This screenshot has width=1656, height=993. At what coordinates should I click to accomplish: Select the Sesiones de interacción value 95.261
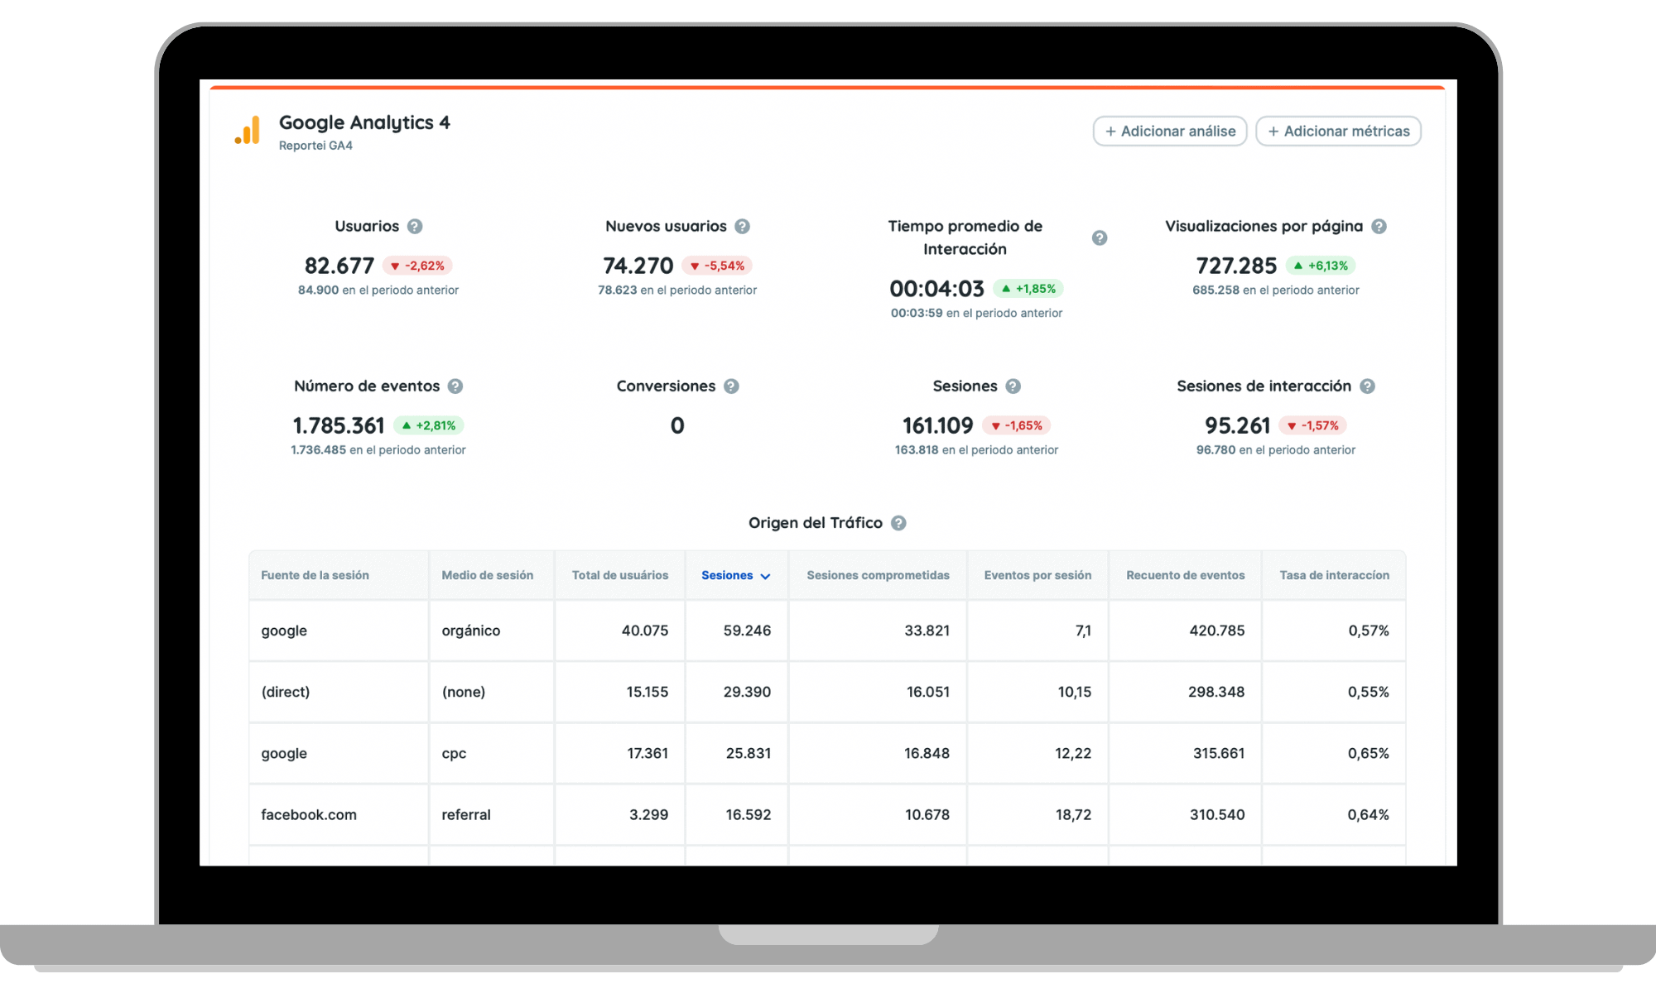coord(1237,425)
